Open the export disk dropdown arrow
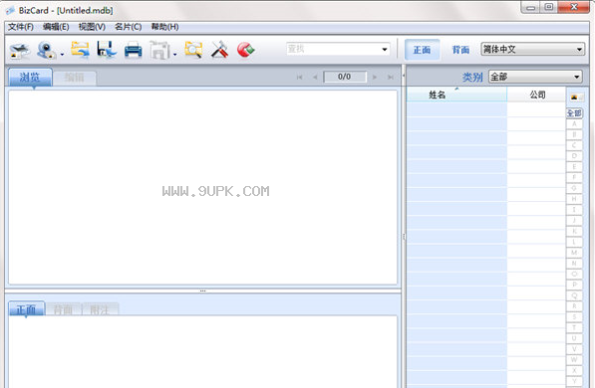Screen dimensions: 595x388 point(175,54)
